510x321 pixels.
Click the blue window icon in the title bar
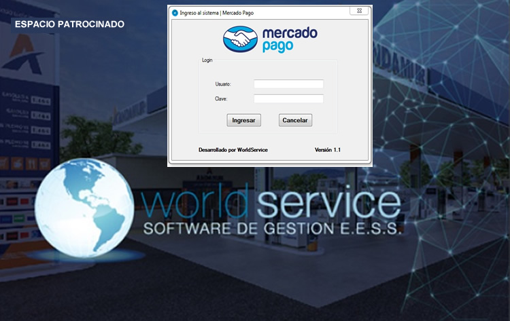pyautogui.click(x=175, y=13)
